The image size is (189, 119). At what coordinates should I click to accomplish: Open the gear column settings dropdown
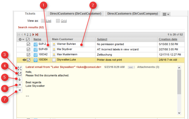(21, 39)
